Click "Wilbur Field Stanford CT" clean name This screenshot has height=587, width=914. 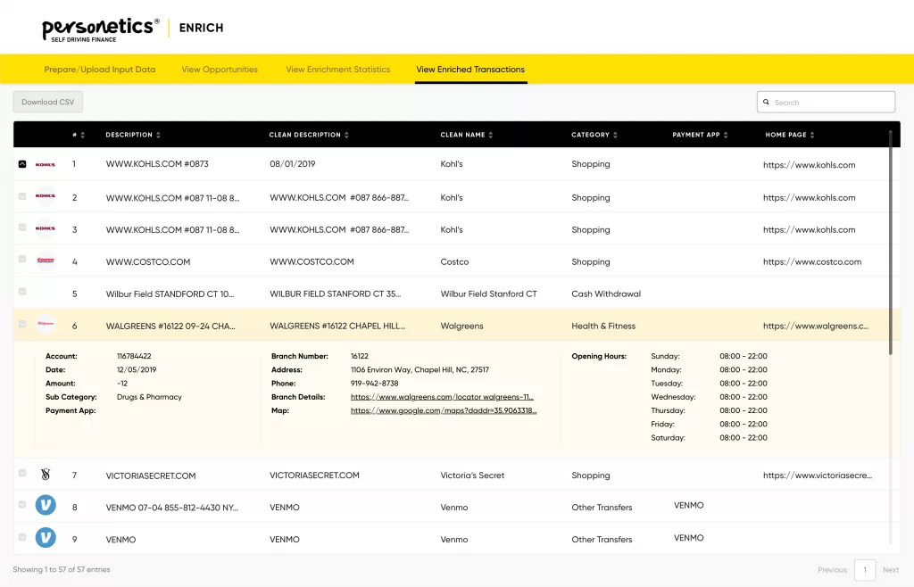click(x=488, y=294)
